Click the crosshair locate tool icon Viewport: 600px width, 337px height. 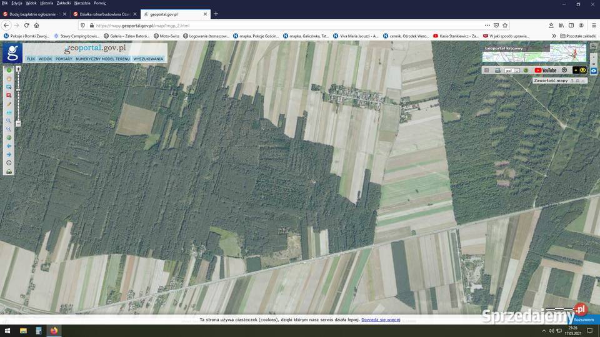click(x=9, y=163)
